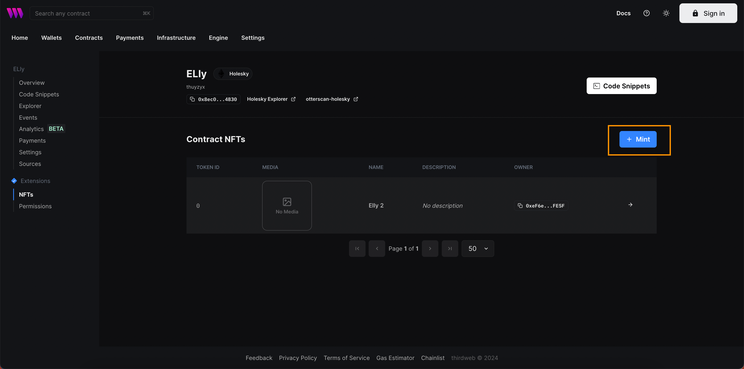Open otterscan-holesky external link

pos(331,99)
